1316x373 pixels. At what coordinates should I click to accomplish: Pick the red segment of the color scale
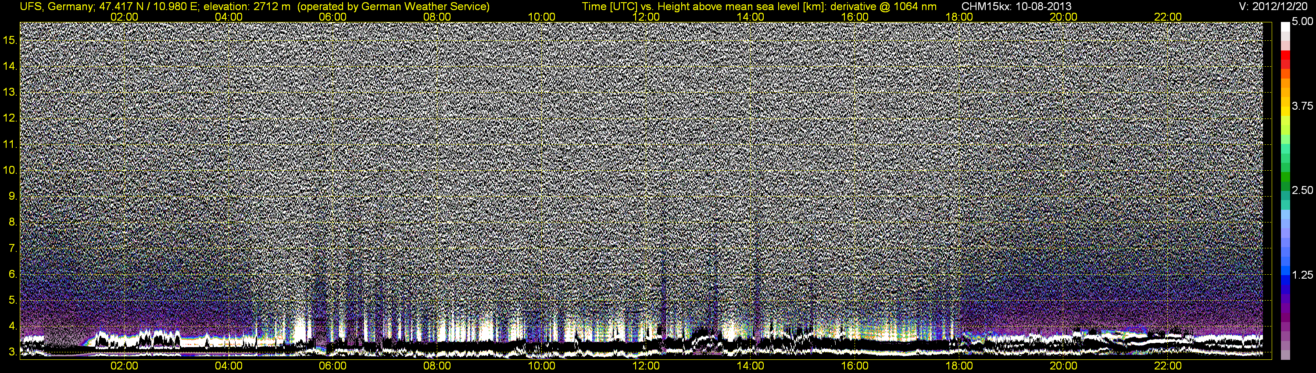(1285, 55)
